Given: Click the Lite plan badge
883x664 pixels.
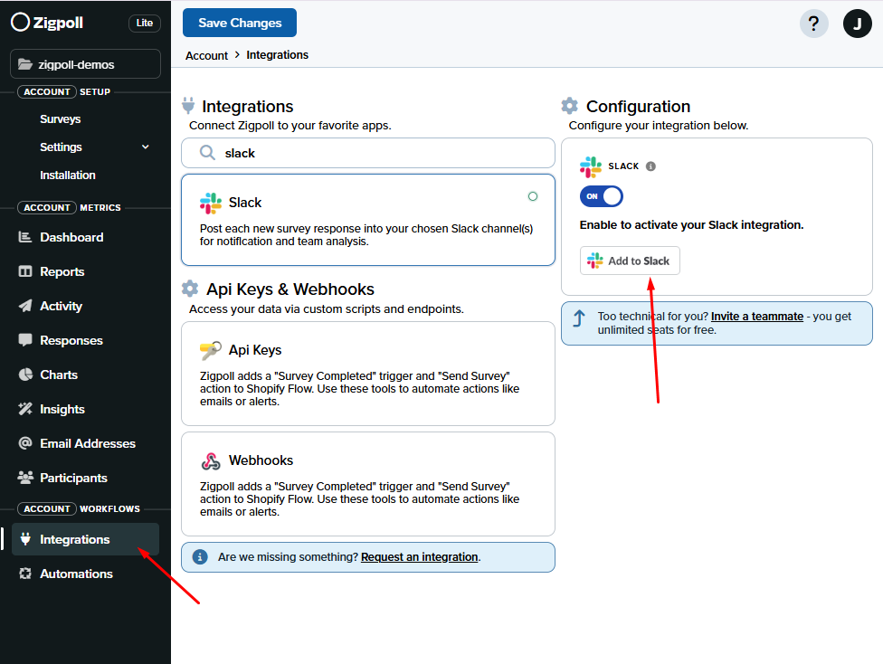Looking at the screenshot, I should pyautogui.click(x=145, y=24).
